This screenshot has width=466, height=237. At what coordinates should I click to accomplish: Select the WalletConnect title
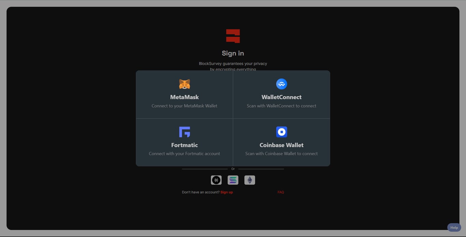[x=281, y=97]
